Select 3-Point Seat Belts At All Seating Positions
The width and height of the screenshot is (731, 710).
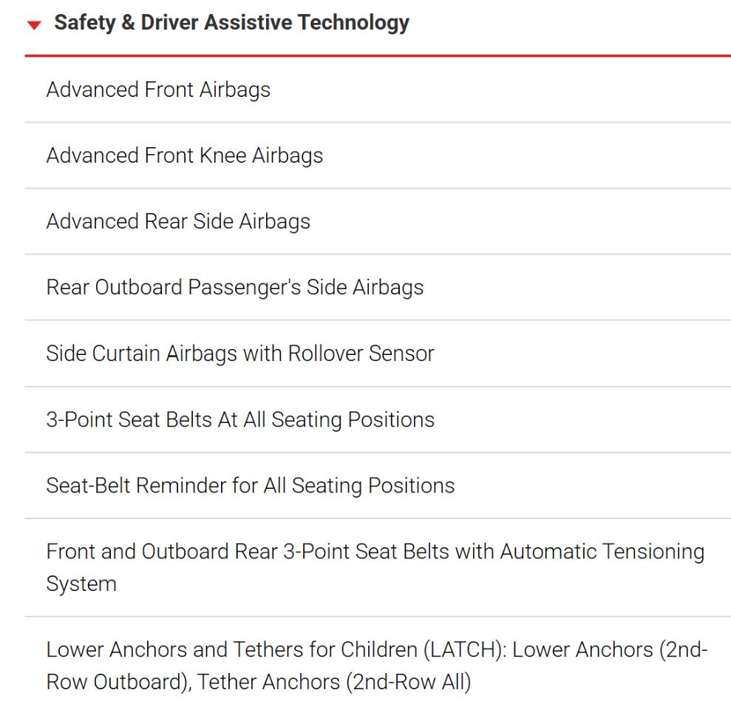tap(378, 419)
